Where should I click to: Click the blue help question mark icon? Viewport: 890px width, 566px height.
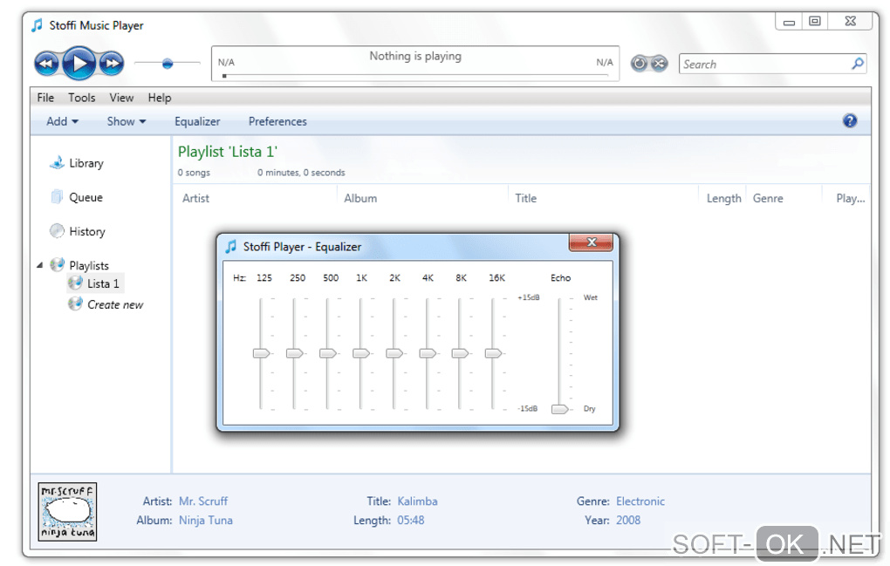[x=850, y=120]
